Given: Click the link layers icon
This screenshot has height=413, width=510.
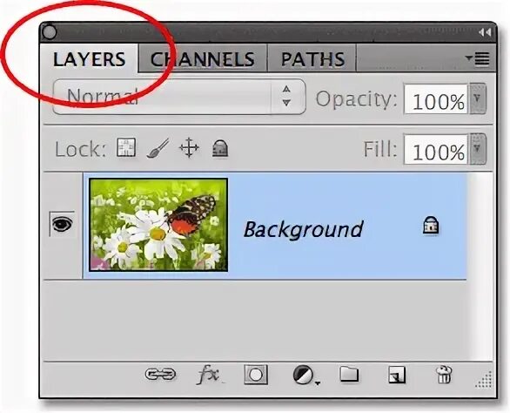Looking at the screenshot, I should point(160,375).
